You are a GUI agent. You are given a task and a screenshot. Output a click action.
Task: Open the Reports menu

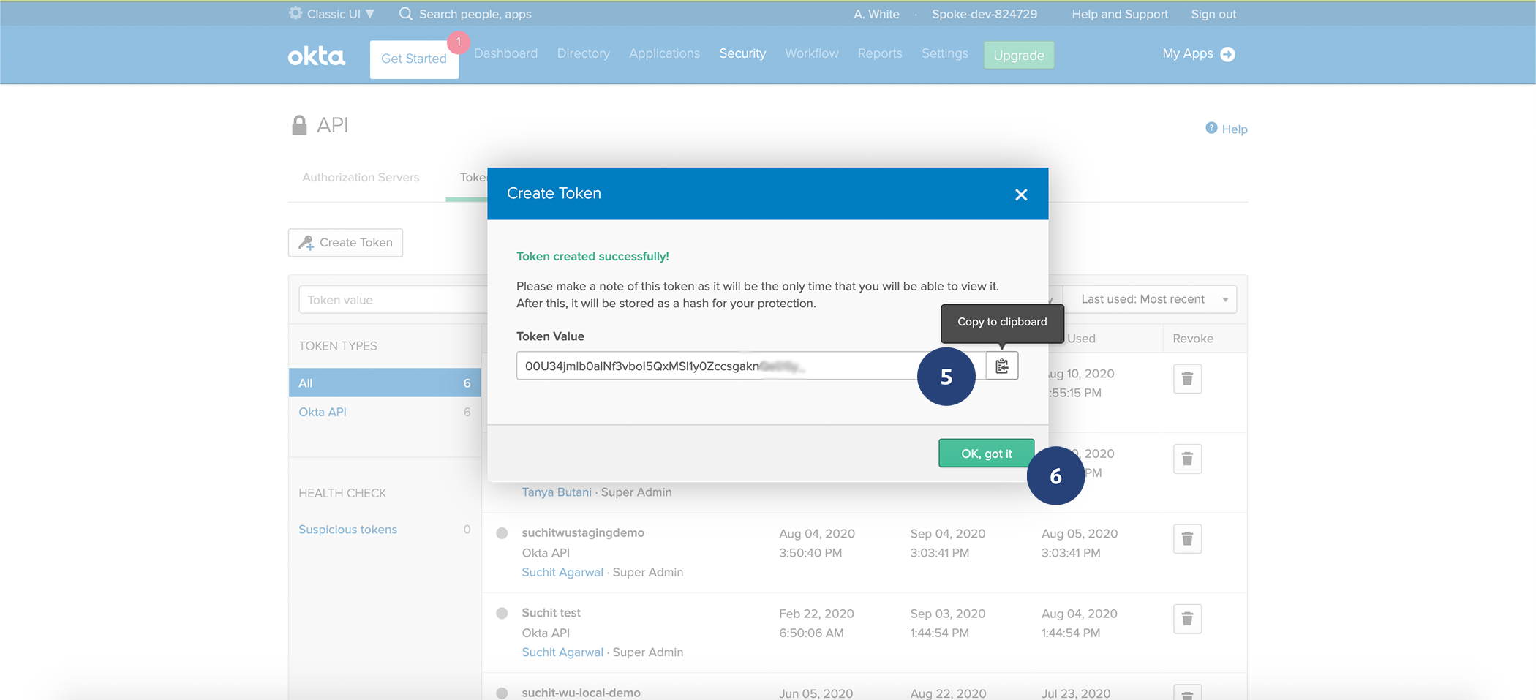click(x=880, y=53)
